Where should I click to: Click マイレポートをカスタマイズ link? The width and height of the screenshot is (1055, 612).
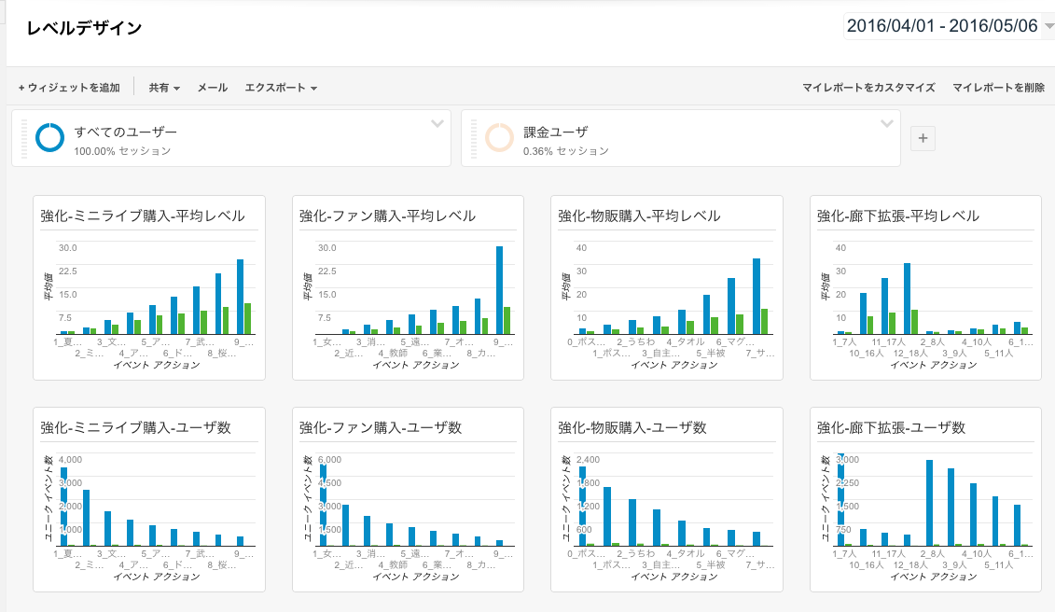(x=868, y=88)
